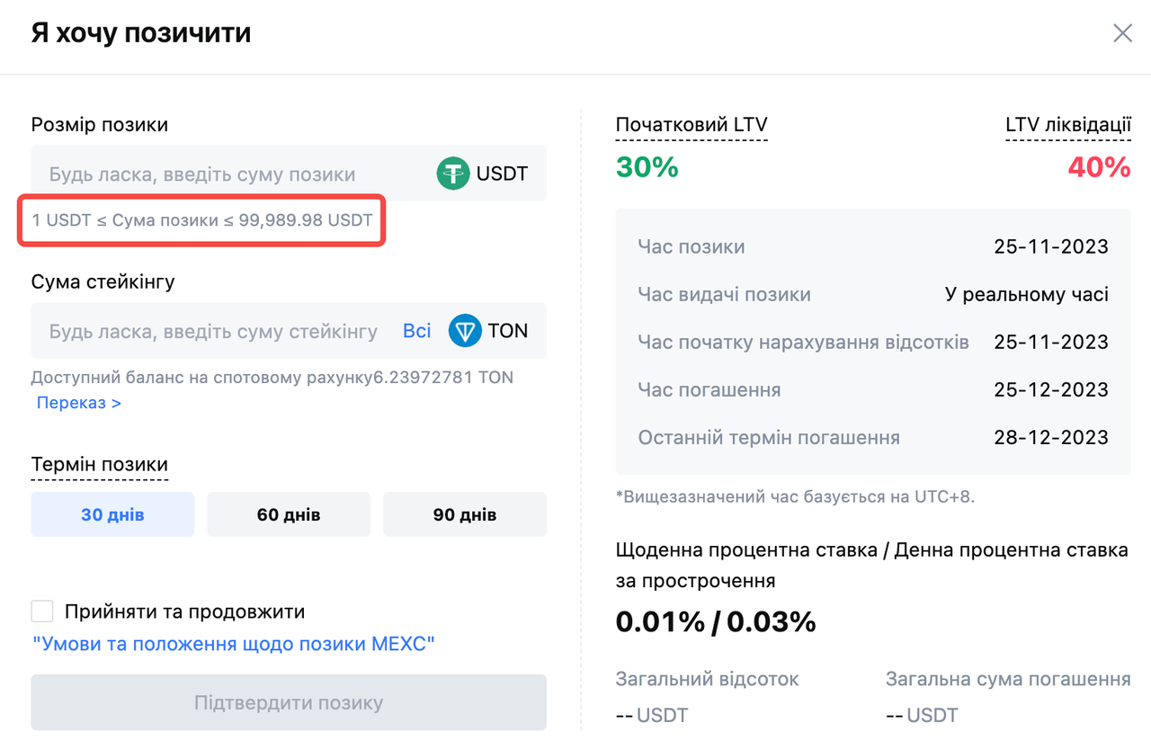Open the "Переказ >" transfer link
This screenshot has width=1151, height=741.
coord(79,403)
